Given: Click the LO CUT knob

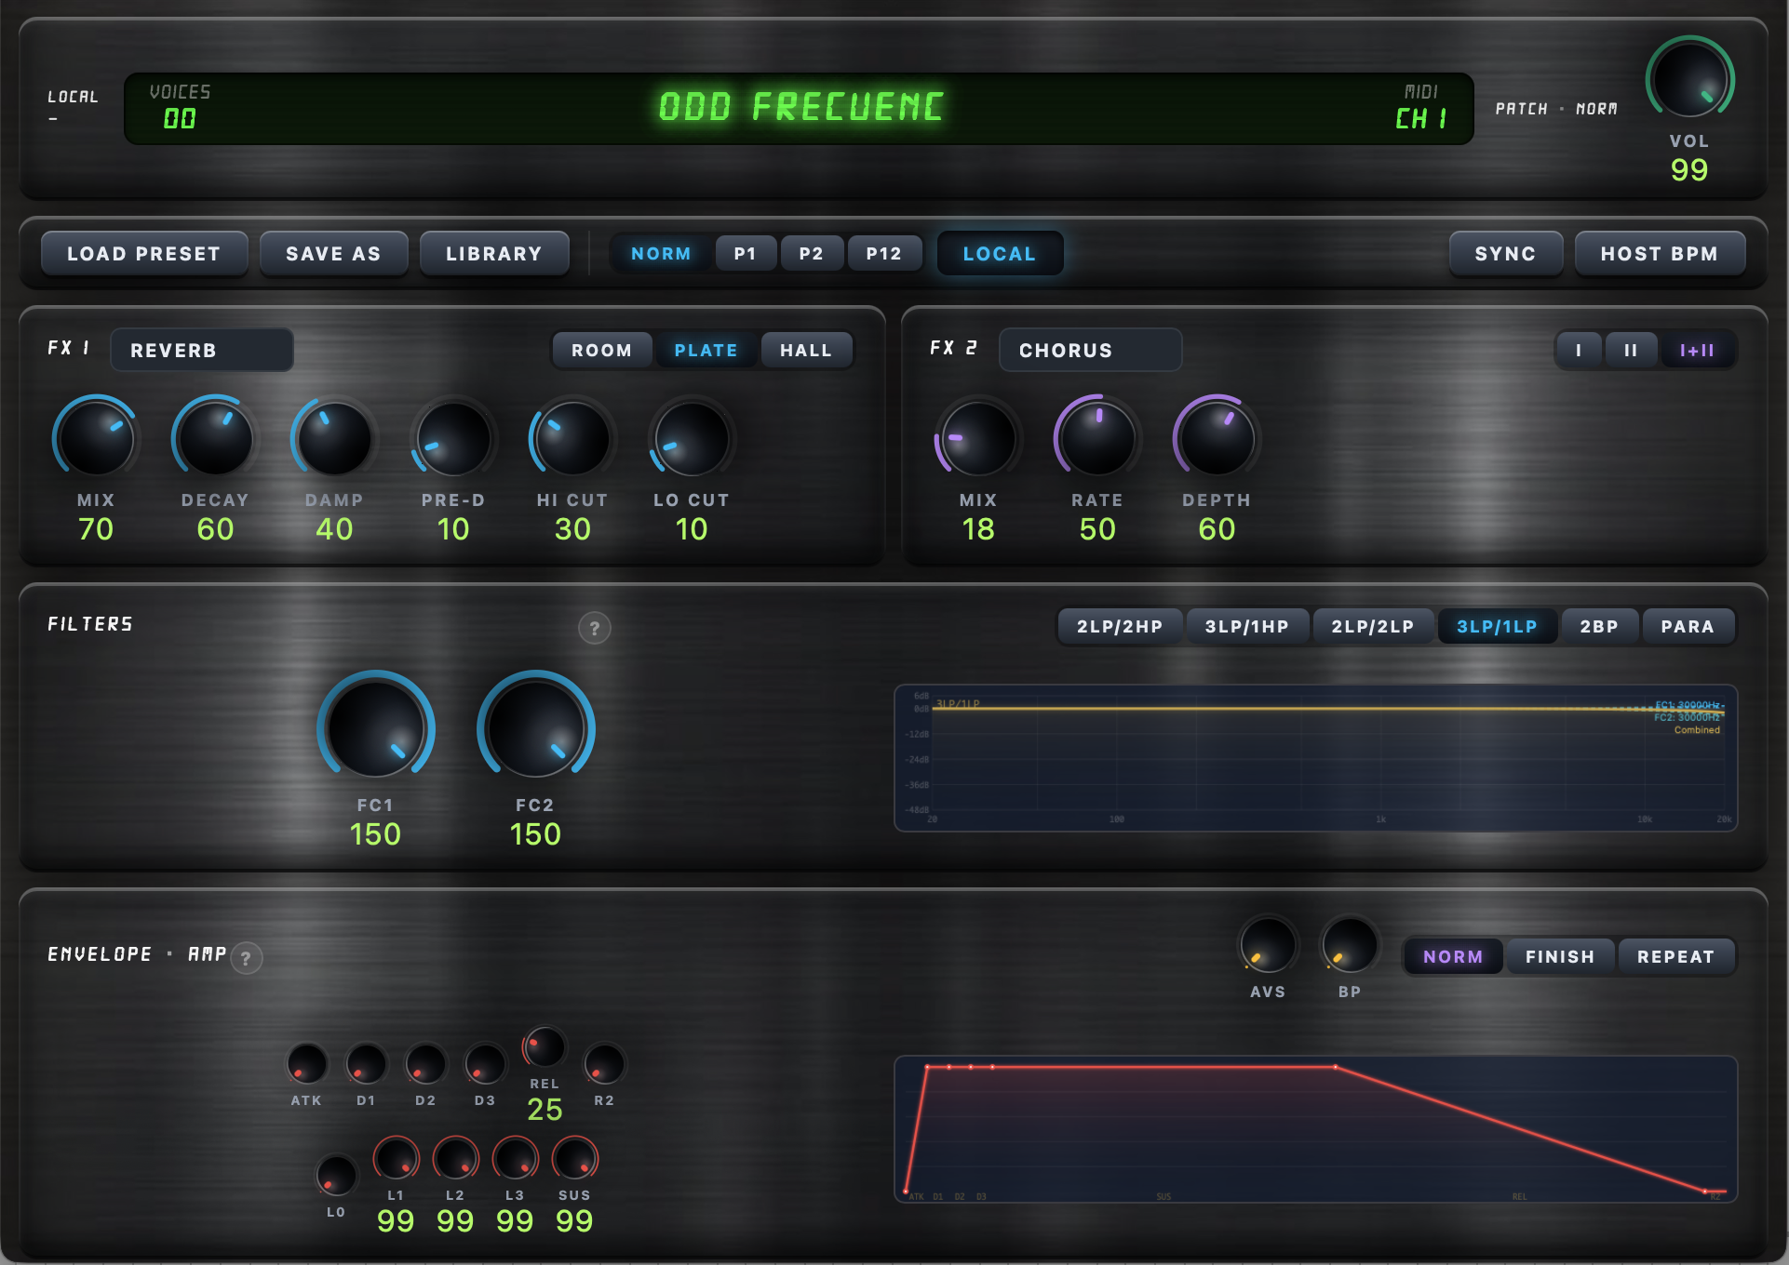Looking at the screenshot, I should (692, 439).
